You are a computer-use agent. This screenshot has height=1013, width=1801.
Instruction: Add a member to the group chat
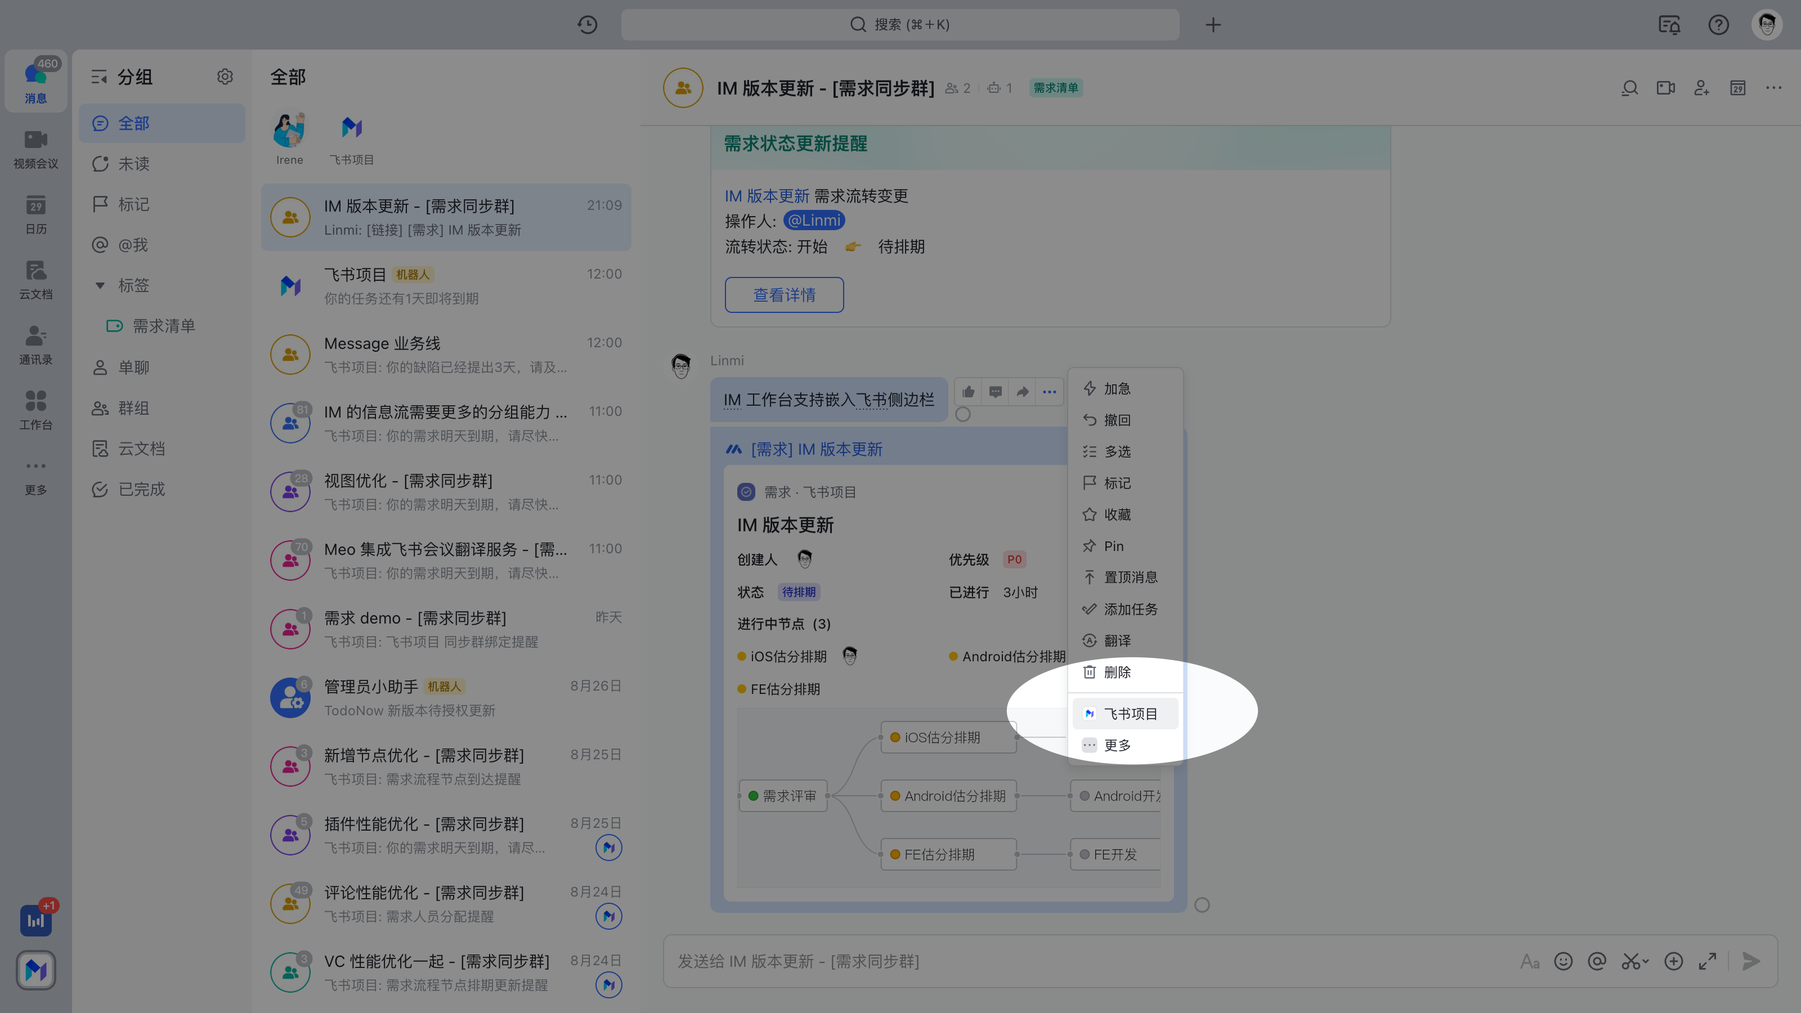[x=1702, y=88]
